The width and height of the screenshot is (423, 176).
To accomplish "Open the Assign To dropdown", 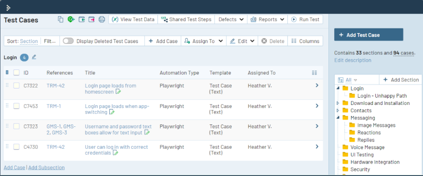I will [204, 41].
